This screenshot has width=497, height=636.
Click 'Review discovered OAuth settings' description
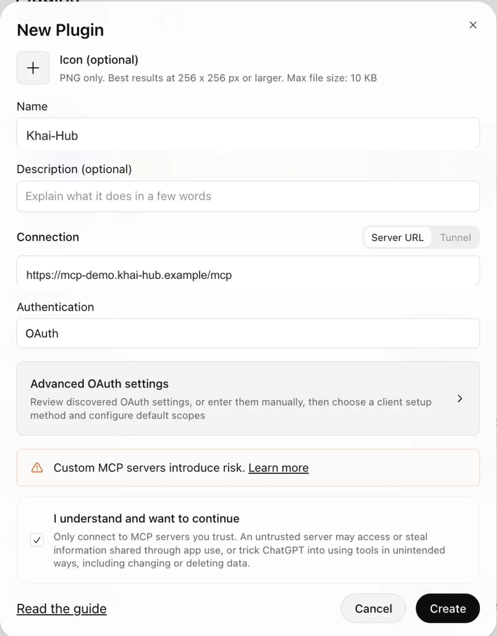click(x=231, y=409)
